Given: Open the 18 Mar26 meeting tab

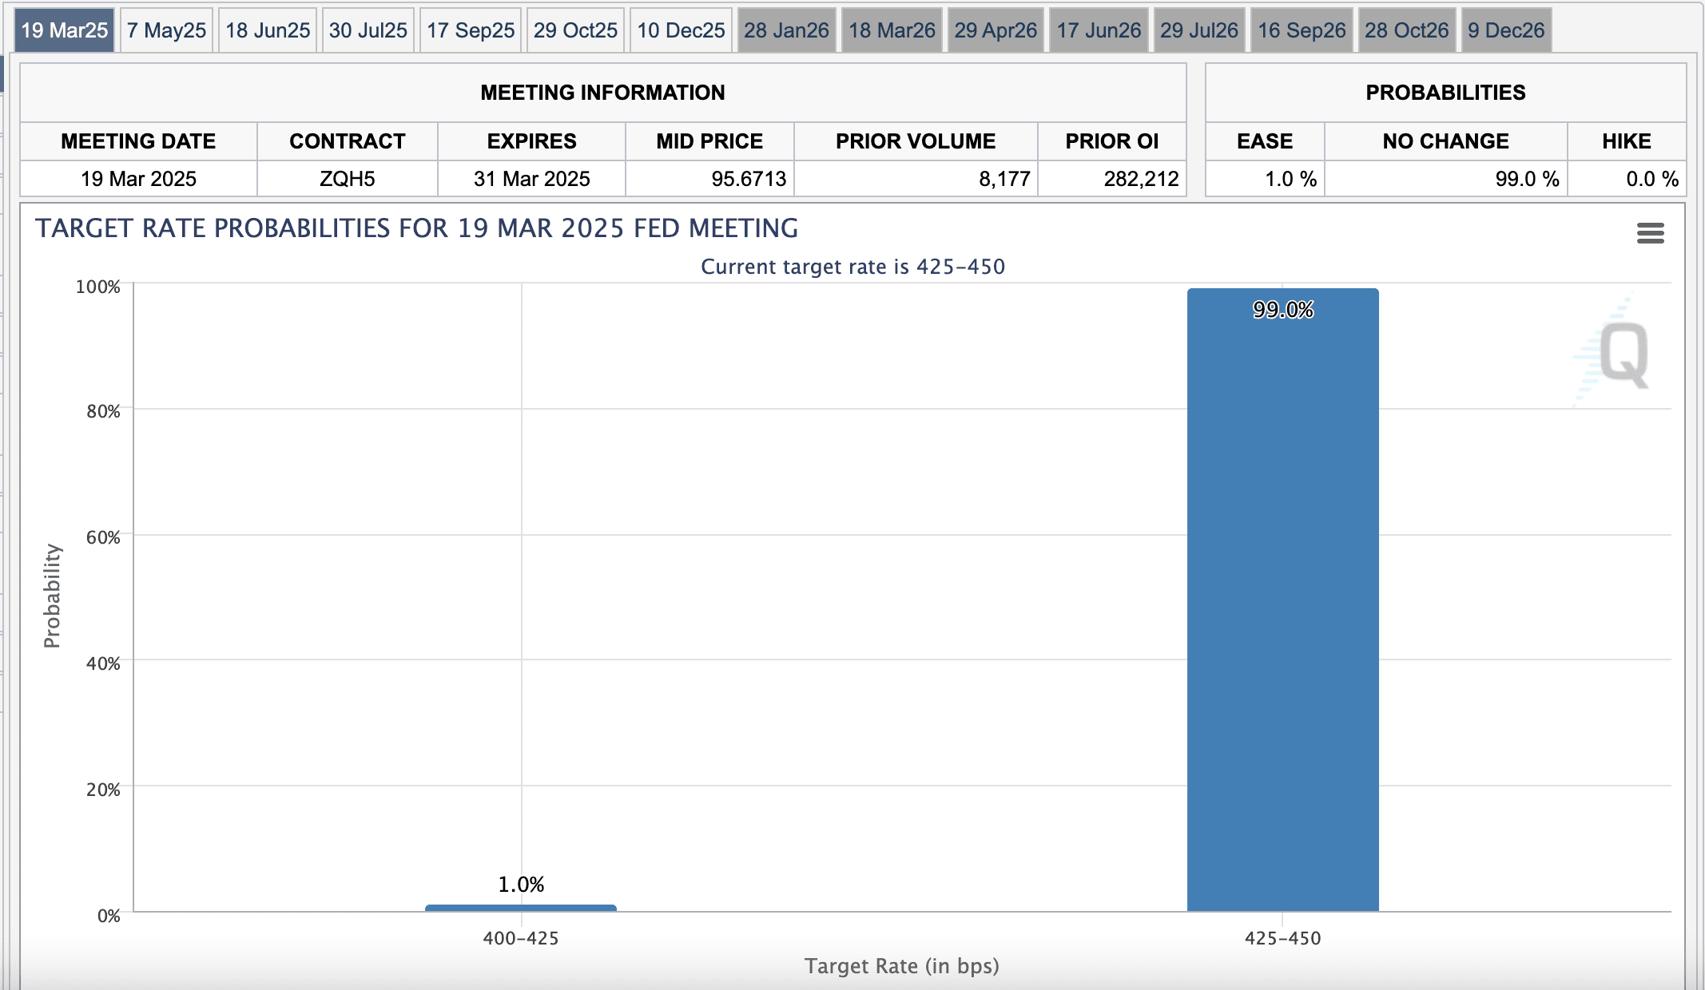Looking at the screenshot, I should click(x=892, y=30).
